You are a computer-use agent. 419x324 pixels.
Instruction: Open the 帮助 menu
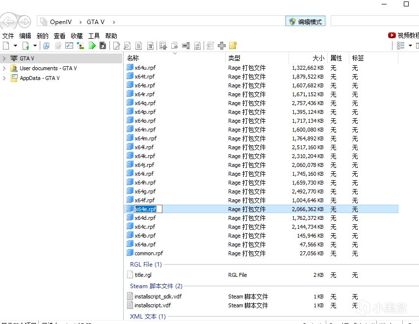[x=111, y=36]
